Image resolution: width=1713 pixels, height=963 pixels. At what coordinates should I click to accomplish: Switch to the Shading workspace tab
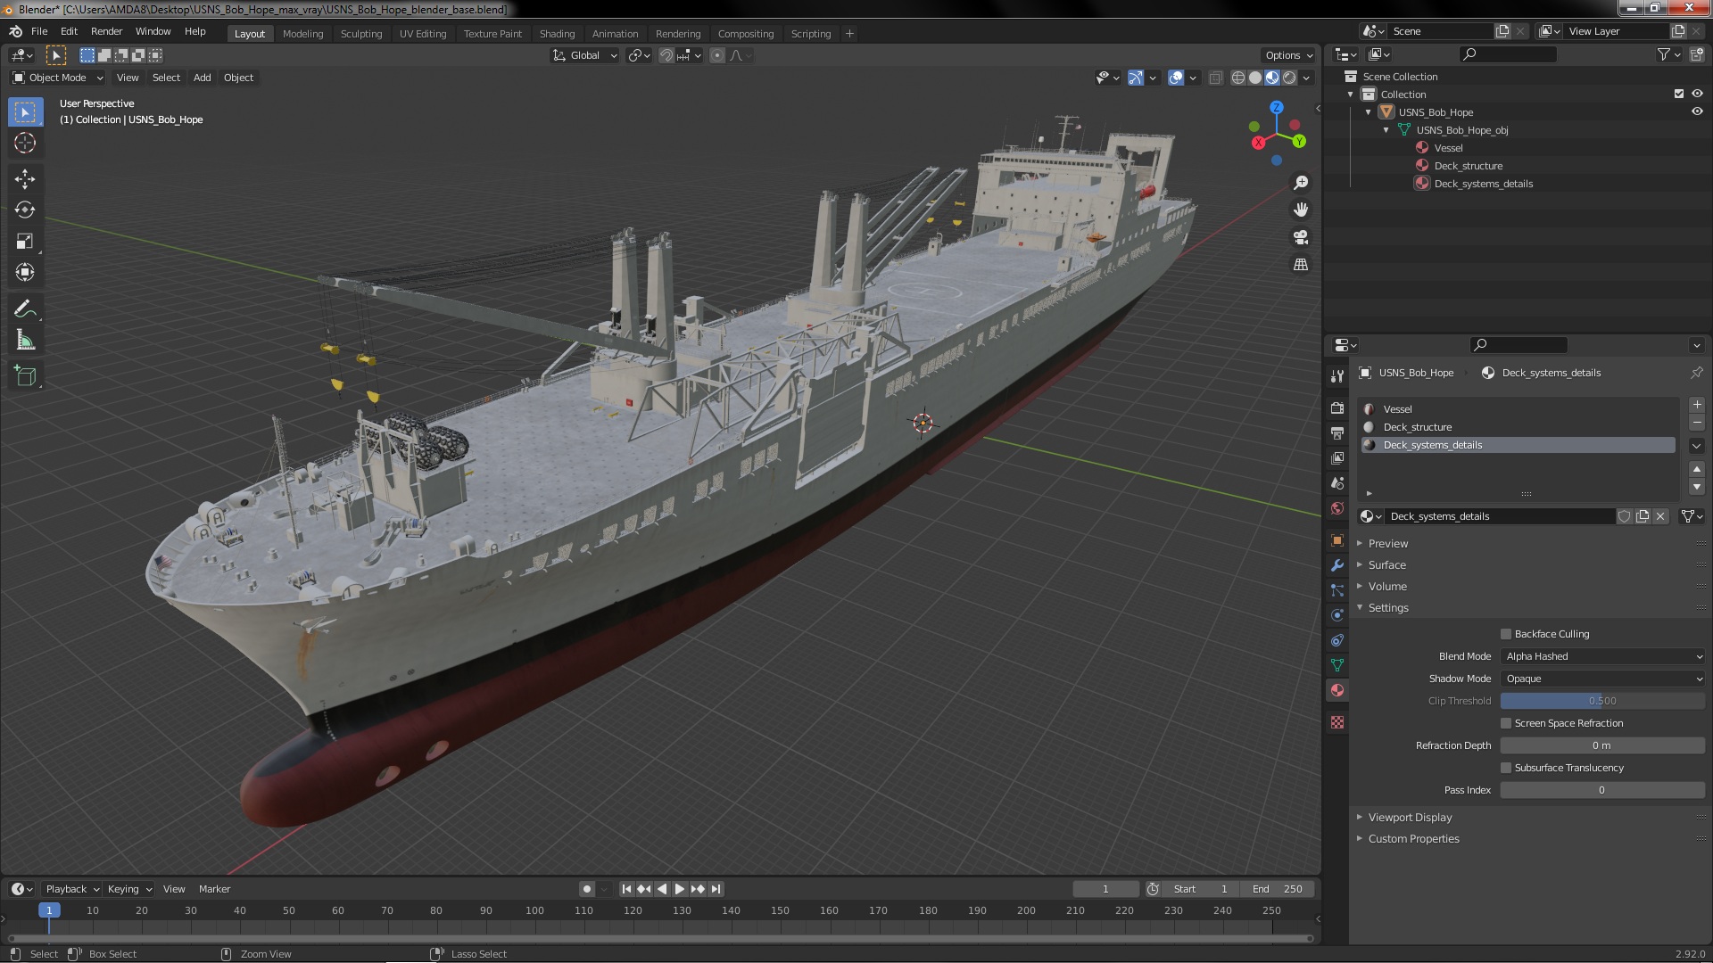557,34
